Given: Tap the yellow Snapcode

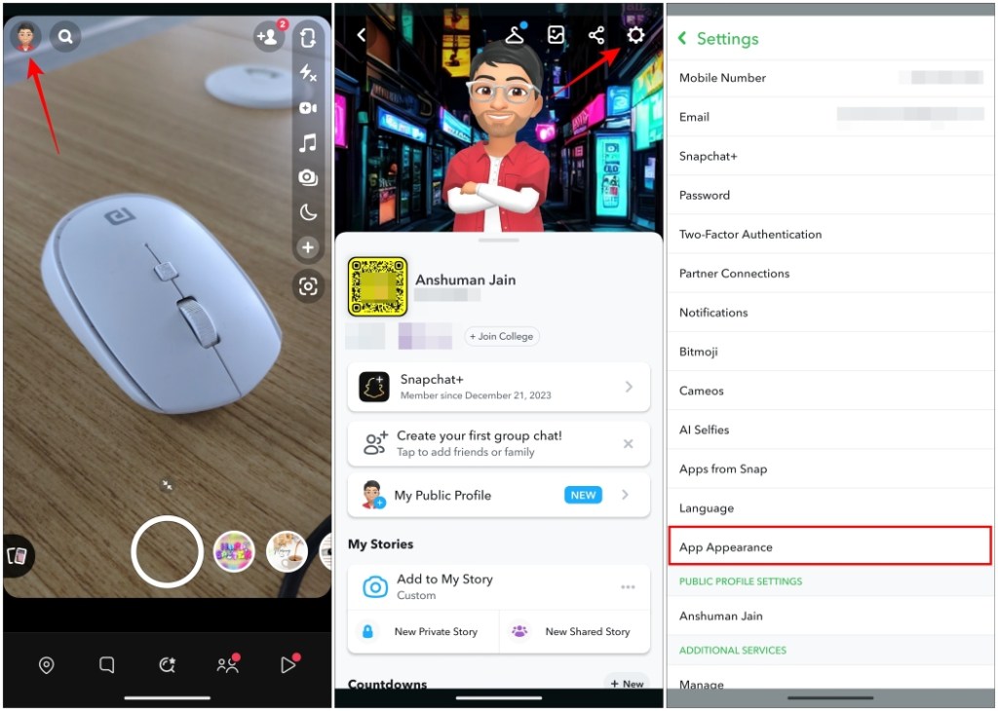Looking at the screenshot, I should tap(377, 286).
